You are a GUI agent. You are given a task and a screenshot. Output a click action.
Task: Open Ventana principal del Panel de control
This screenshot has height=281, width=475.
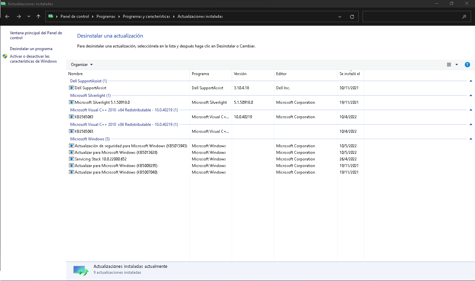[36, 35]
